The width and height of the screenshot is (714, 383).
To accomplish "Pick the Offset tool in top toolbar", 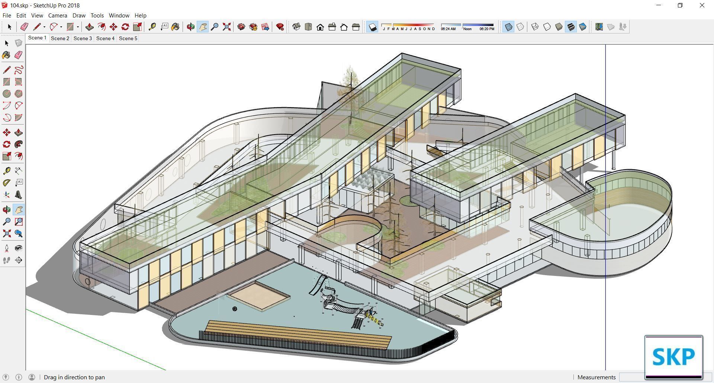I will pyautogui.click(x=101, y=27).
